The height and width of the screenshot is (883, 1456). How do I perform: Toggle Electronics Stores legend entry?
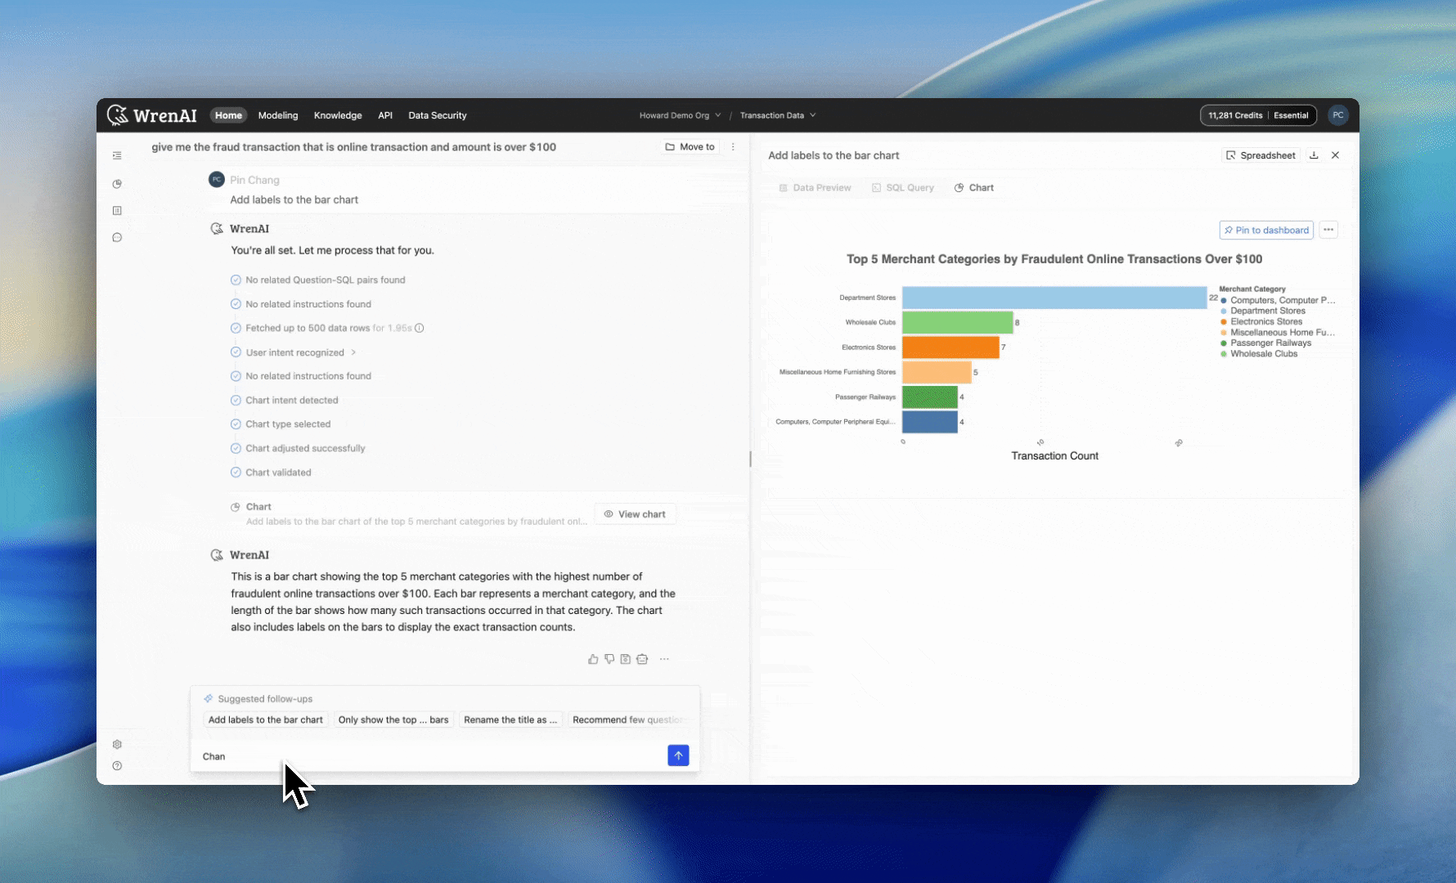click(x=1265, y=321)
